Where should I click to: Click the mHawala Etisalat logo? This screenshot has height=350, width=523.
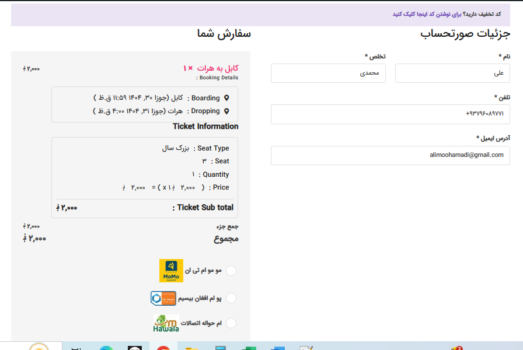pos(166,323)
